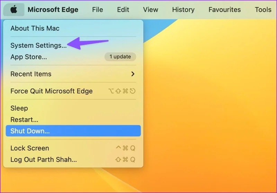Open the History menu
This screenshot has height=193, width=277.
(183, 10)
